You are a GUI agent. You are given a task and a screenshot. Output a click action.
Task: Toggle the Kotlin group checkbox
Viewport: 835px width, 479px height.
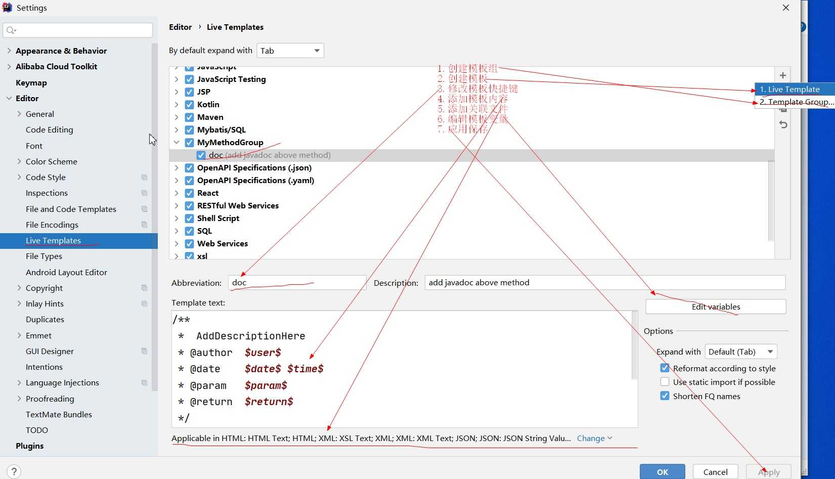click(189, 105)
